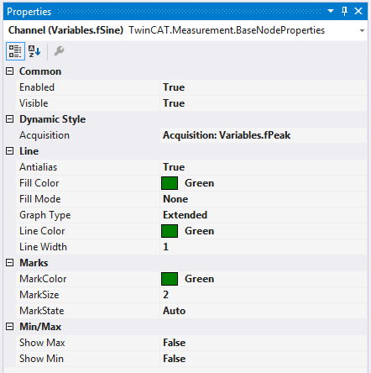Select the Visible value True
Viewport: 371px width, 373px height.
point(174,103)
